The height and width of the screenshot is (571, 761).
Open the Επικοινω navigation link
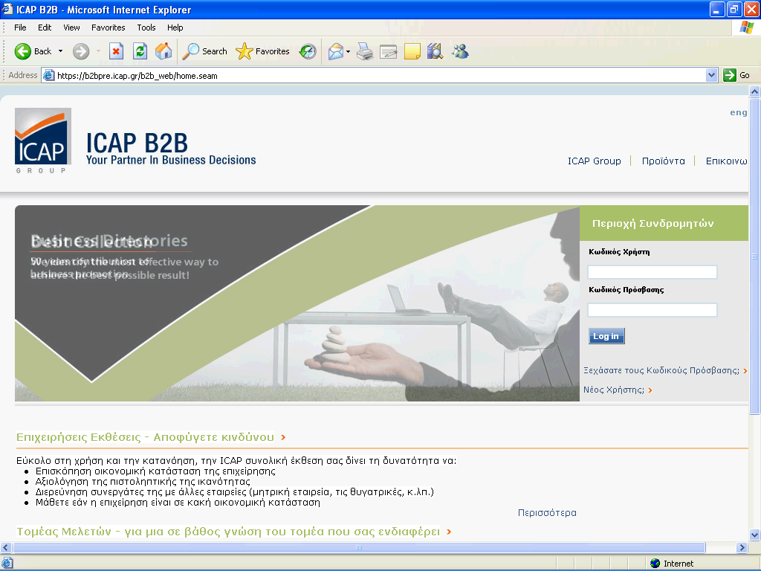click(x=727, y=161)
